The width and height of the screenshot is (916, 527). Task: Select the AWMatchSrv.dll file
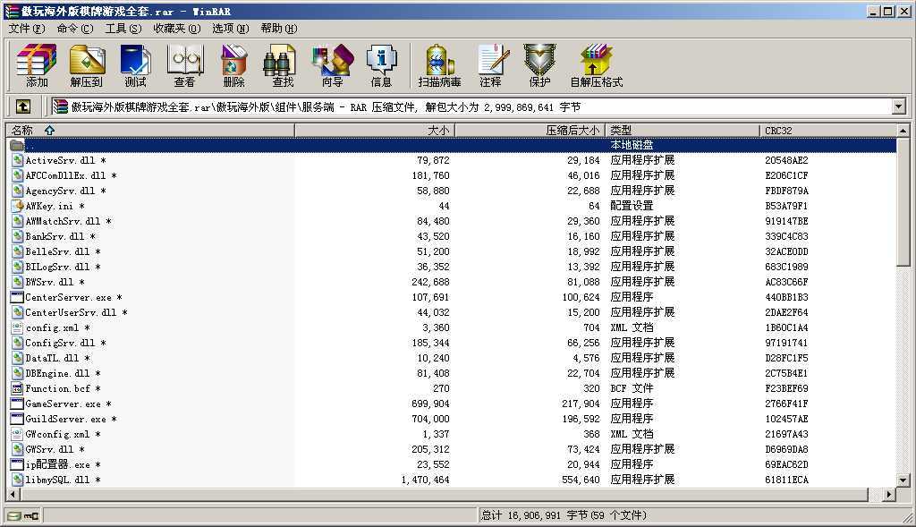coord(452,221)
